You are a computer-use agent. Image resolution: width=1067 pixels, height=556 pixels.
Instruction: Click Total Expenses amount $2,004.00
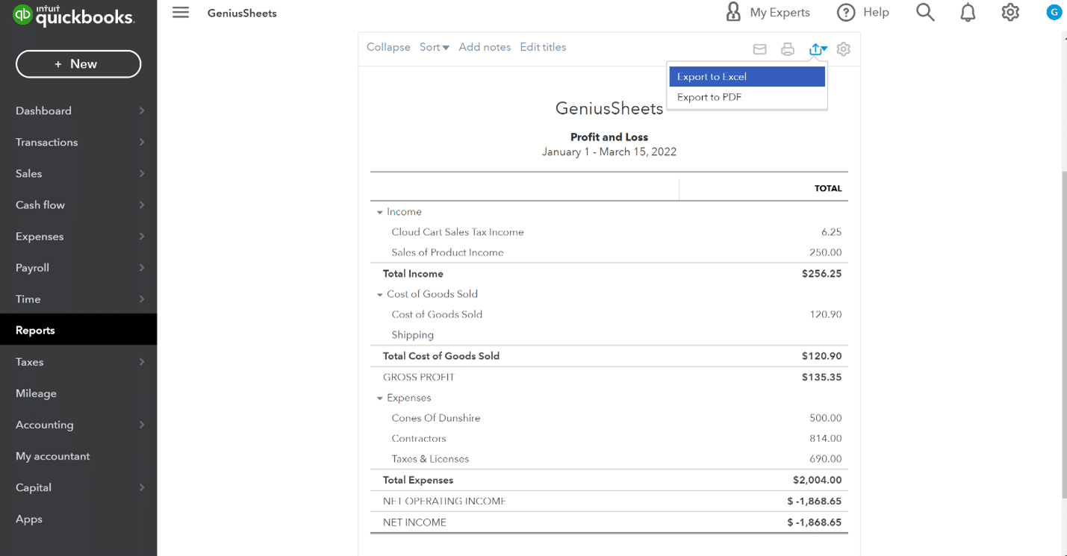point(817,480)
